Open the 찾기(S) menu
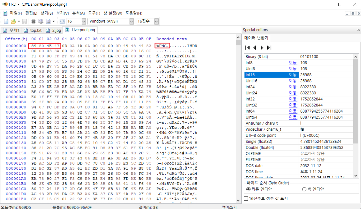 click(47, 13)
